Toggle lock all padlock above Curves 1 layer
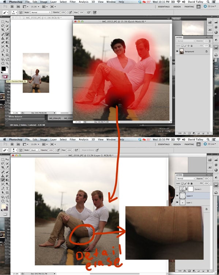Image resolution: width=219 pixels, height=275 pixels. pos(192,183)
